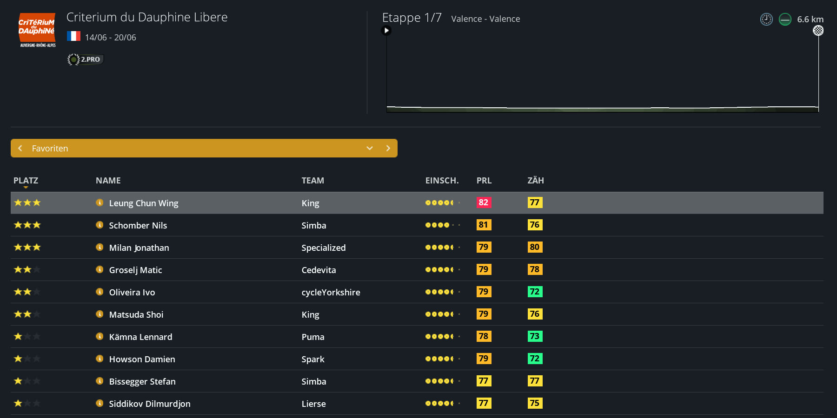Expand the Favoriten dropdown list

coord(370,148)
